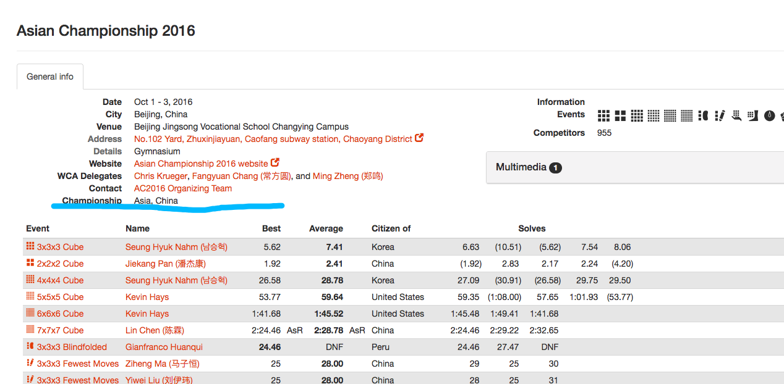Click the Asian Championship 2016 page heading
Viewport: 784px width, 384px height.
[106, 30]
